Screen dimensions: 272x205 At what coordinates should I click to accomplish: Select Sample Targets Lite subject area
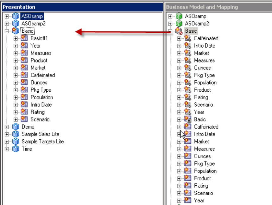click(42, 142)
